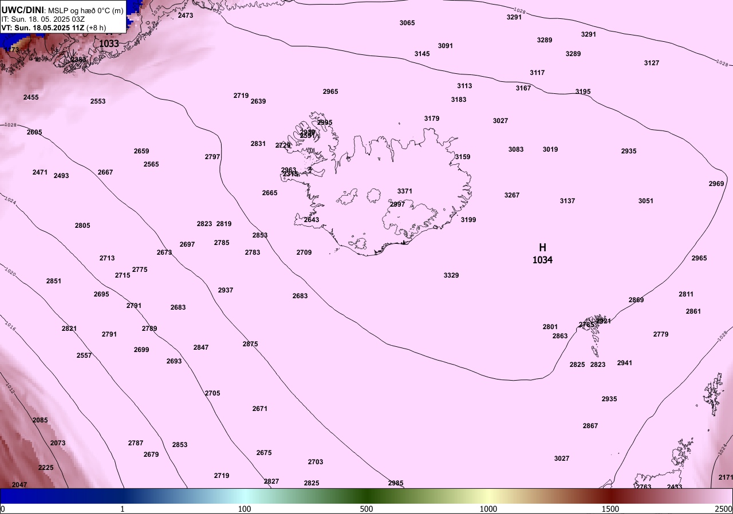733x514 pixels.
Task: Click the value 3137
Action: tap(568, 201)
